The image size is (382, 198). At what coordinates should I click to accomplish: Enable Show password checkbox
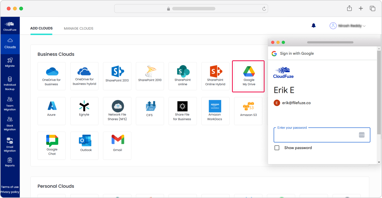pos(277,148)
